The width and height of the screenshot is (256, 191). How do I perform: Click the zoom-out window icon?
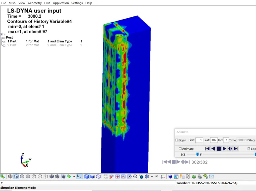129,177
